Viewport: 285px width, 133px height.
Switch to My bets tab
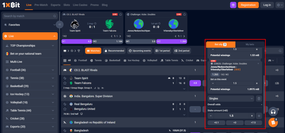click(x=250, y=45)
